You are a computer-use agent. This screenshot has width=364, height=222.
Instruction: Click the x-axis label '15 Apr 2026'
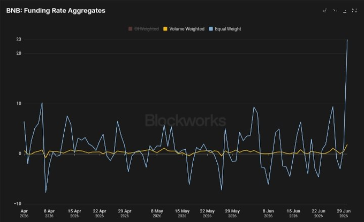(x=74, y=213)
